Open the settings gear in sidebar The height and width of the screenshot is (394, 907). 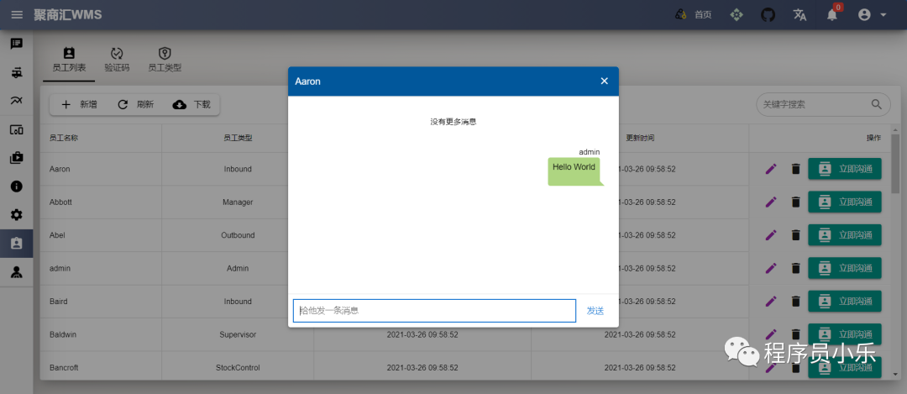(x=17, y=215)
